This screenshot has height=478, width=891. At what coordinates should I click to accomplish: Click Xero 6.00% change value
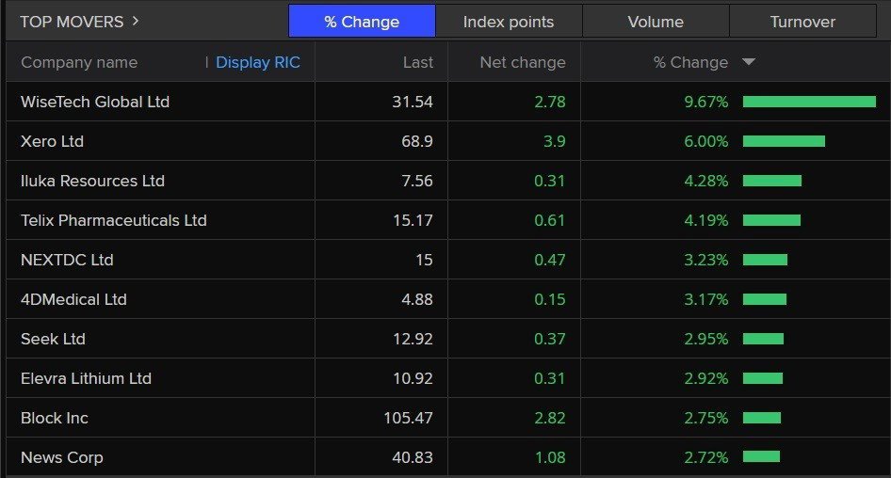[x=705, y=141]
